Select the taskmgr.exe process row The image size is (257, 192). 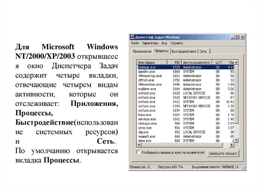pyautogui.click(x=186, y=67)
